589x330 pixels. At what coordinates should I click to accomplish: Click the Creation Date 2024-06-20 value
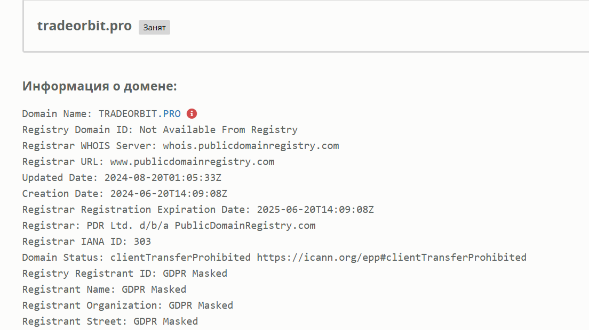(169, 194)
